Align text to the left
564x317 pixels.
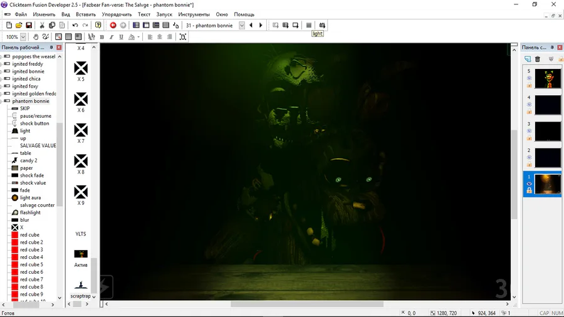pos(150,37)
